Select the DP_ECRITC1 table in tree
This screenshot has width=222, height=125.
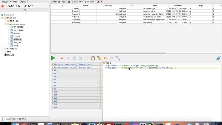19,27
